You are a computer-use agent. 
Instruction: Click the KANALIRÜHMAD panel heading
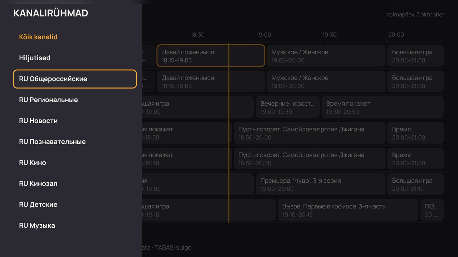(x=51, y=13)
